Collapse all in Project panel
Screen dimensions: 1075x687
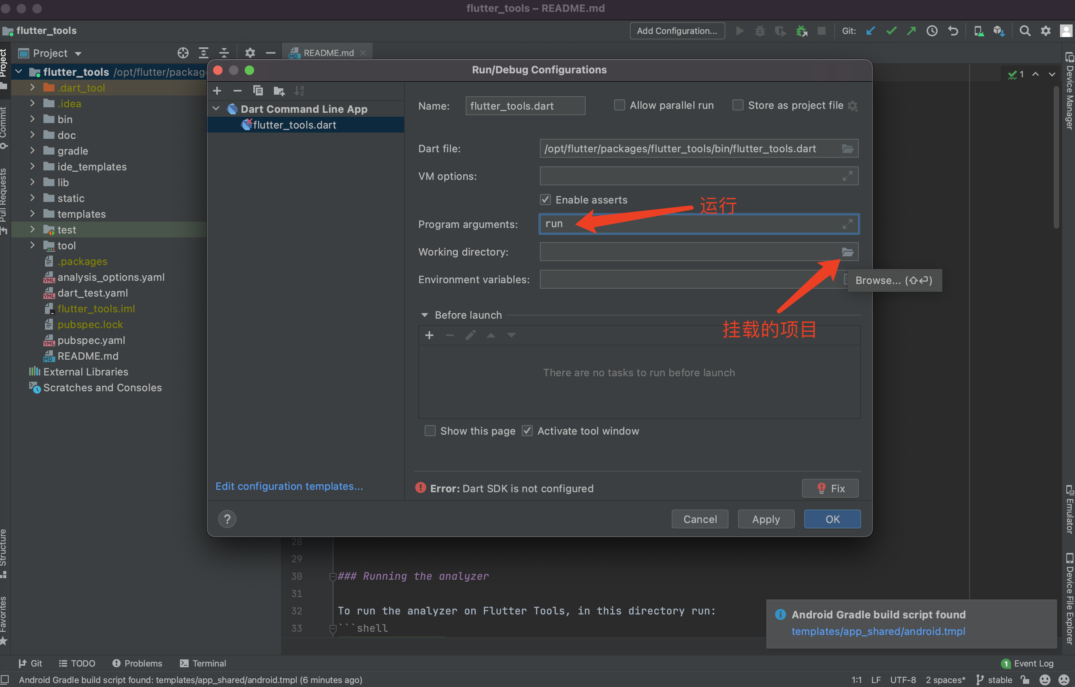click(224, 53)
